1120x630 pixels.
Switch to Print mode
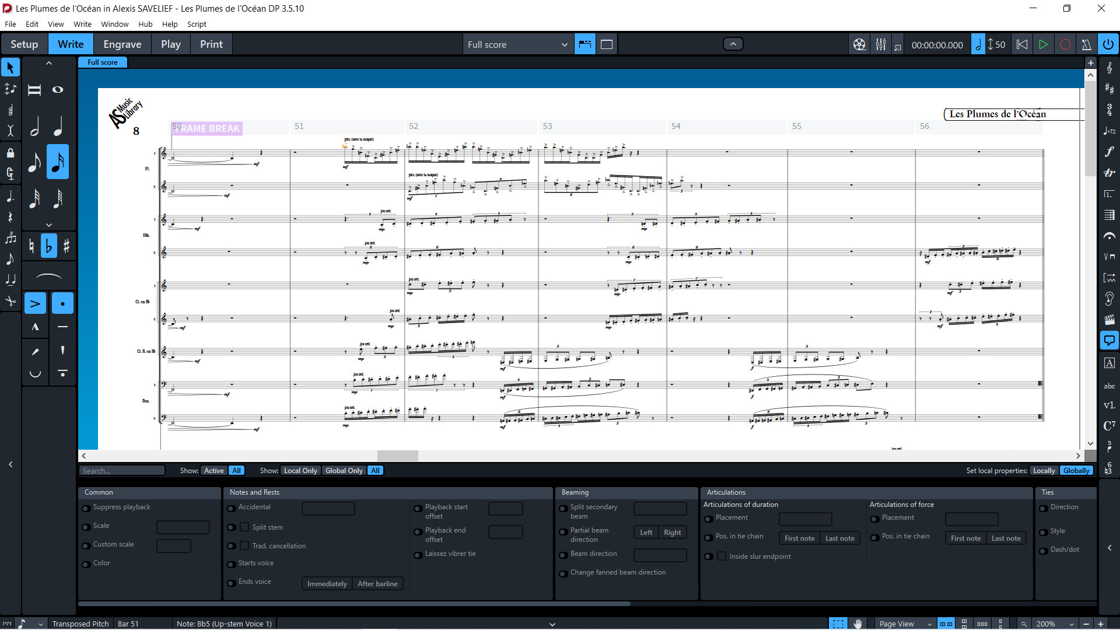[211, 44]
